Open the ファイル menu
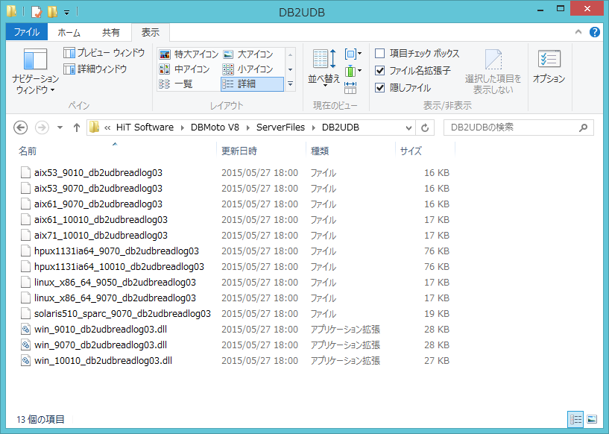 click(x=27, y=32)
